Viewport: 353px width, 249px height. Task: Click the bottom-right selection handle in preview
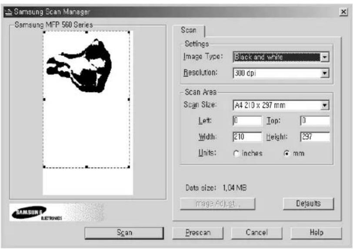tap(129, 167)
